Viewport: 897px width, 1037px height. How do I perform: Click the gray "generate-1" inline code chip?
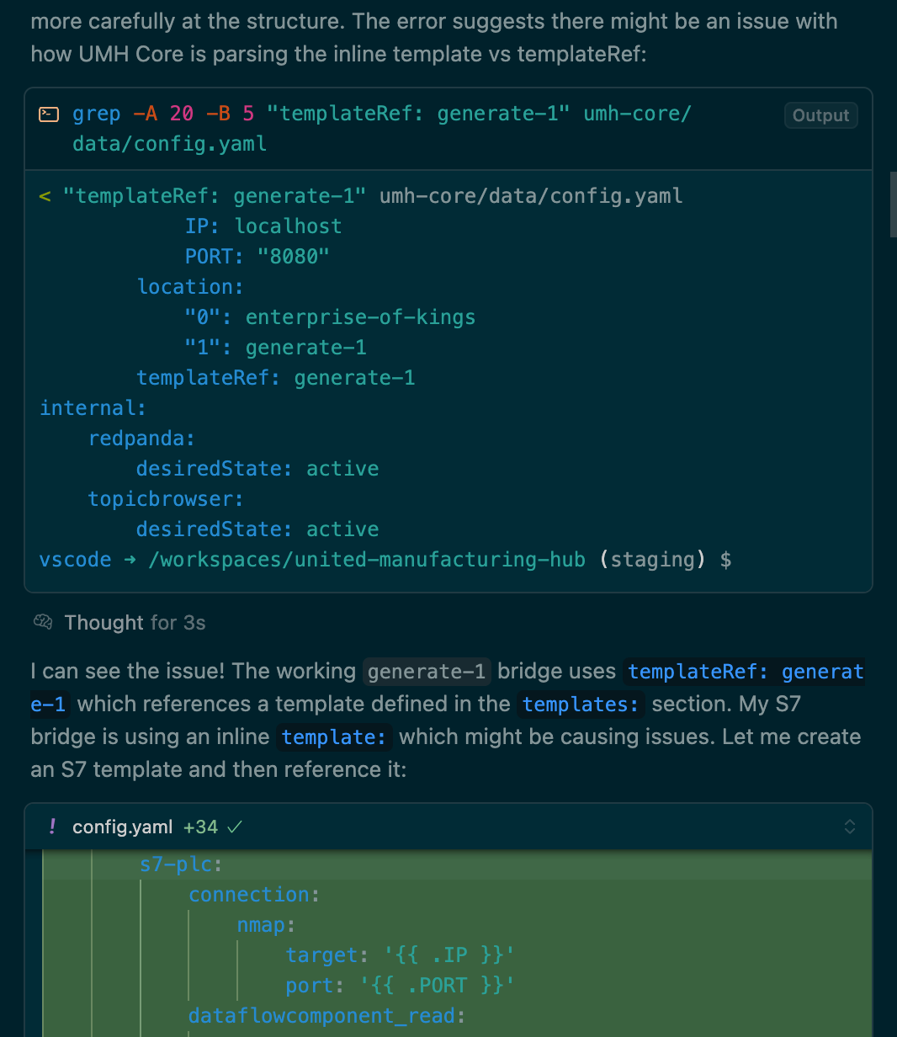pos(427,671)
